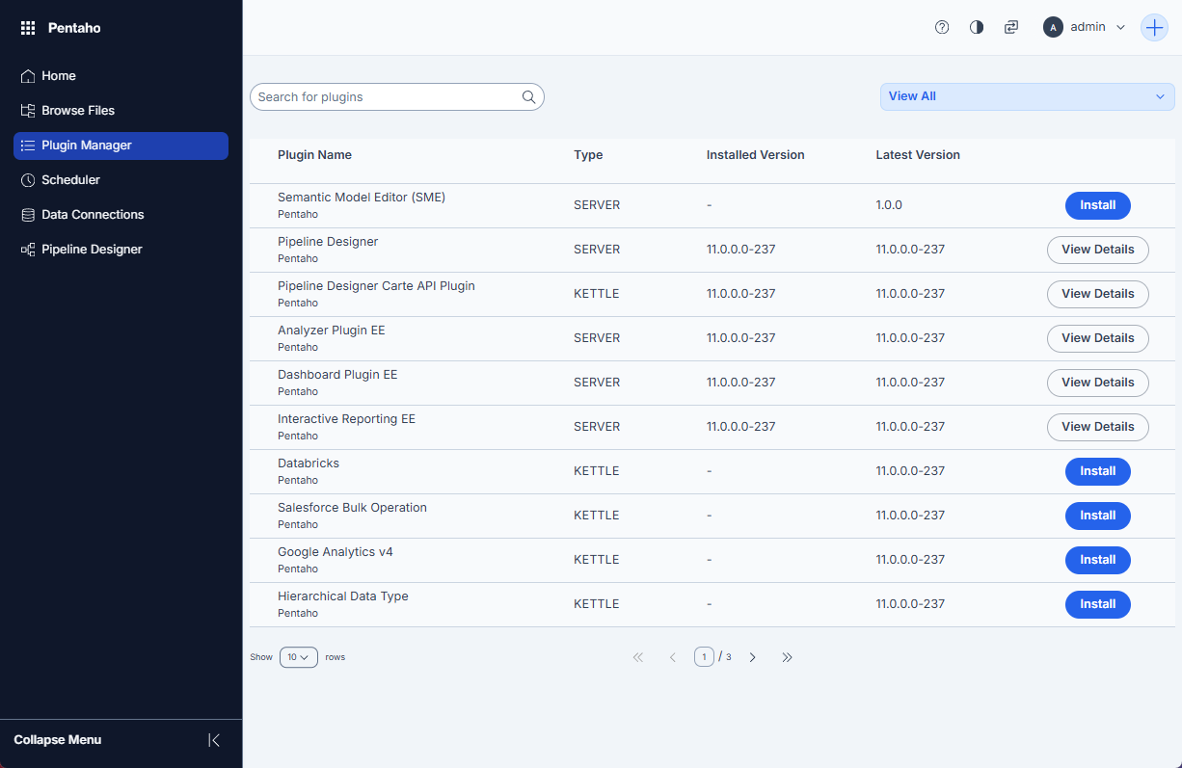Click the help question mark icon
Viewport: 1182px width, 768px height.
(942, 27)
